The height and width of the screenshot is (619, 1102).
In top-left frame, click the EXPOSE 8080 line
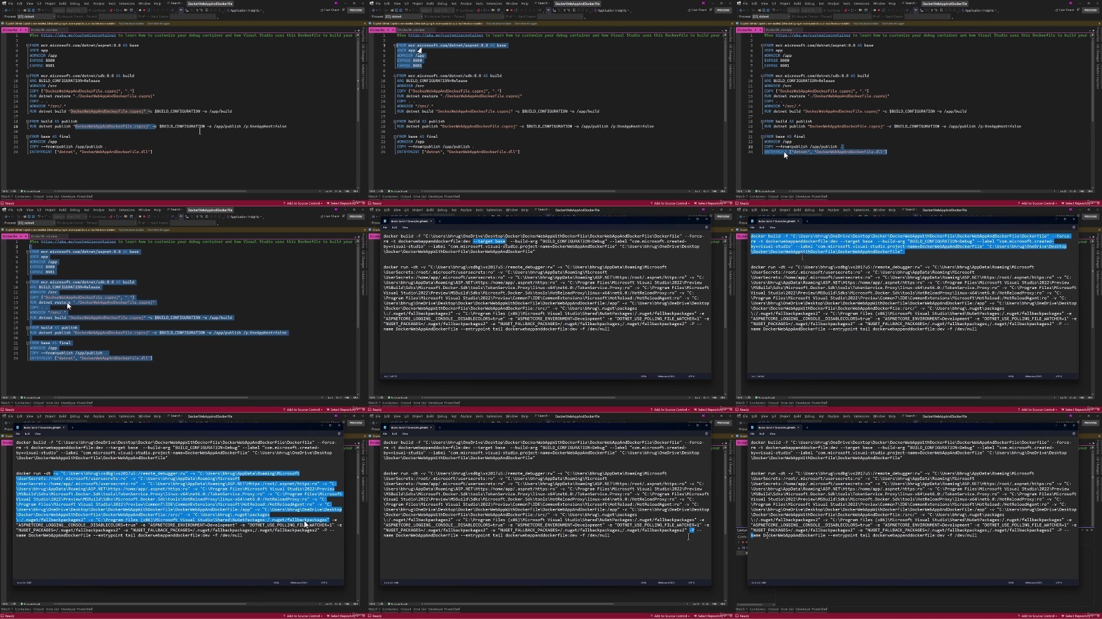point(42,61)
